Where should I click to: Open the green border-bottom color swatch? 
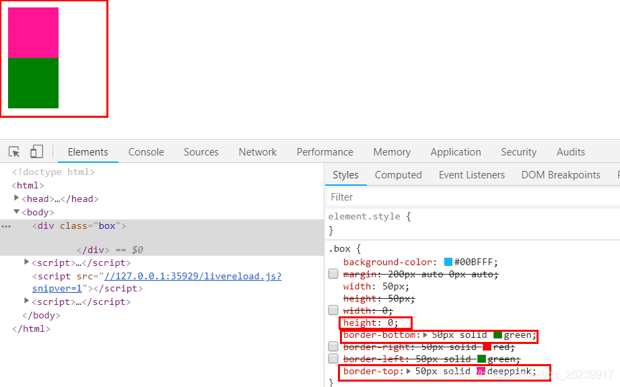click(x=498, y=335)
